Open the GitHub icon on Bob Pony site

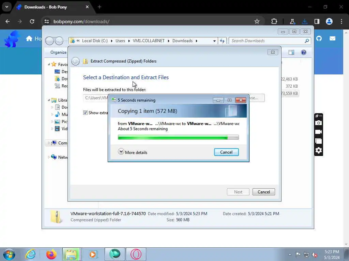coord(319,38)
